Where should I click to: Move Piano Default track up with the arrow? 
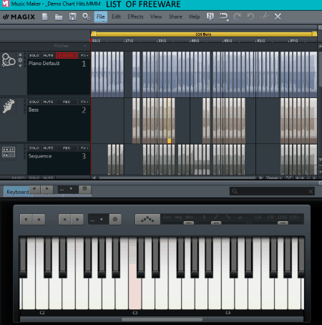tap(20, 54)
